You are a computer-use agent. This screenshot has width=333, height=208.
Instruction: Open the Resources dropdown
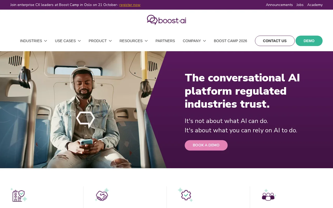point(134,41)
